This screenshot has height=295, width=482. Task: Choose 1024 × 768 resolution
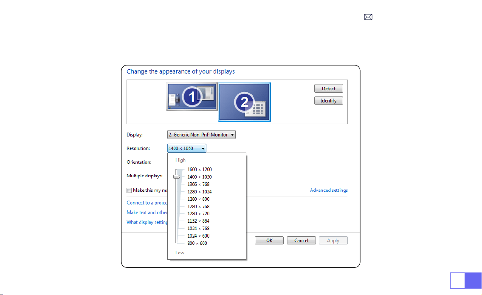[198, 228]
